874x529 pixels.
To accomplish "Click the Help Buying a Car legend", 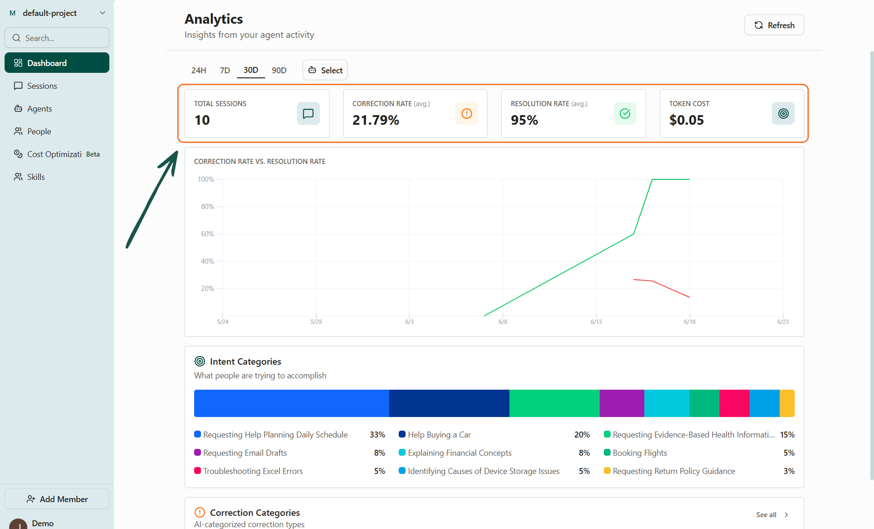I will tap(435, 435).
